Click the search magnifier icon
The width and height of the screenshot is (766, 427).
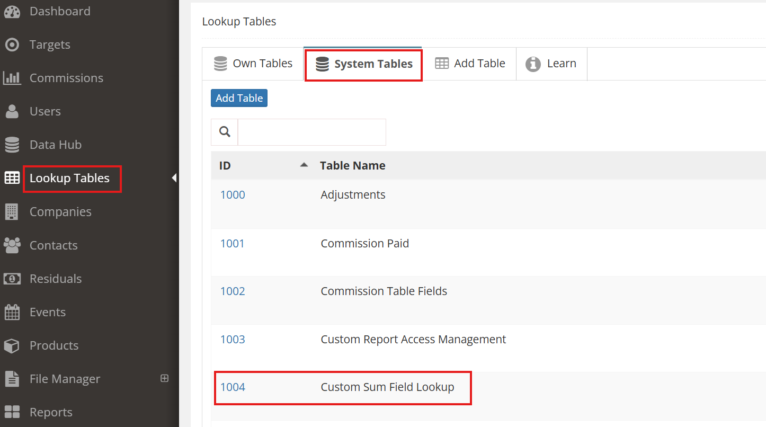(225, 132)
